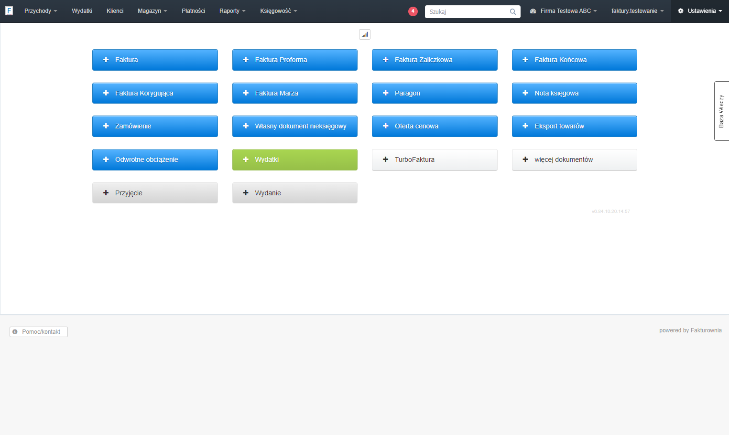Open the chart statistics icon button
Screen dimensions: 729x435
[x=365, y=34]
